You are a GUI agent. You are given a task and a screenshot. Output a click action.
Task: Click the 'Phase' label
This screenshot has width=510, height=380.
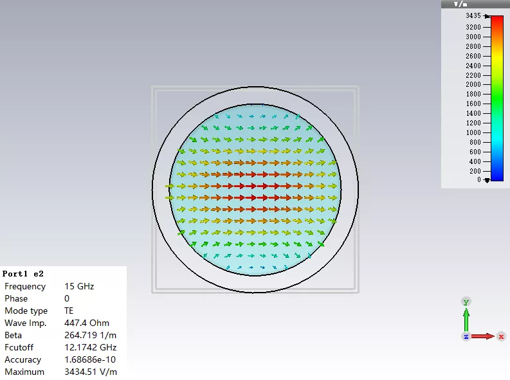(16, 298)
